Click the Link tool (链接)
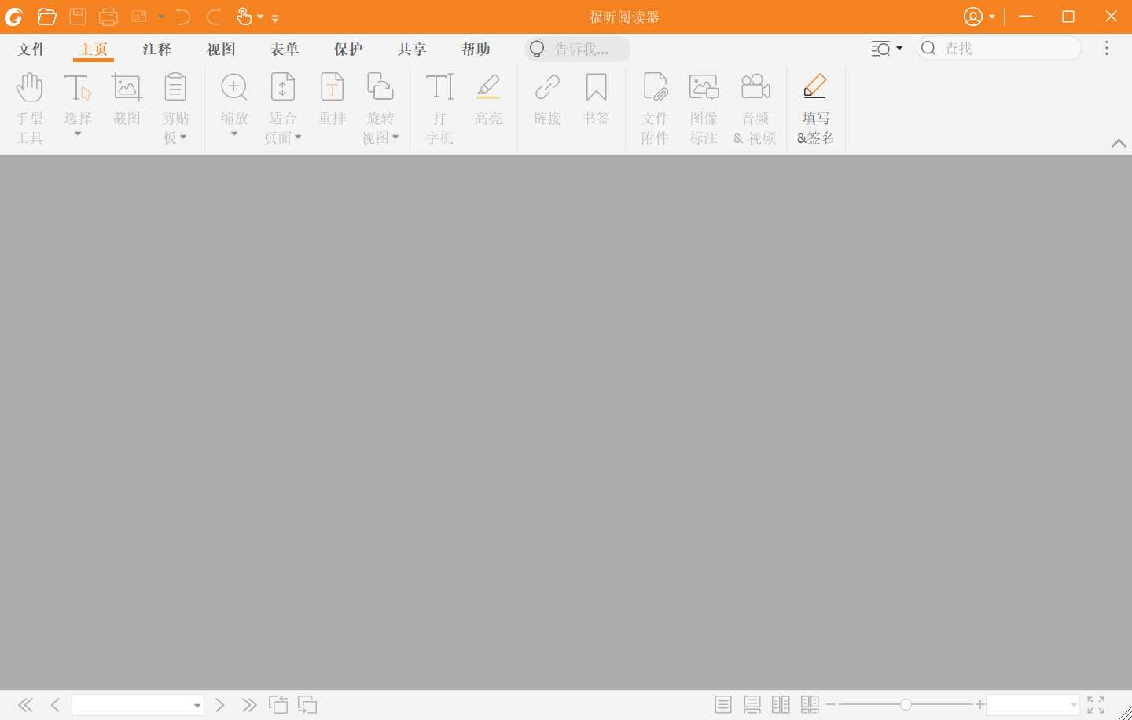Viewport: 1132px width, 720px height. (x=547, y=101)
